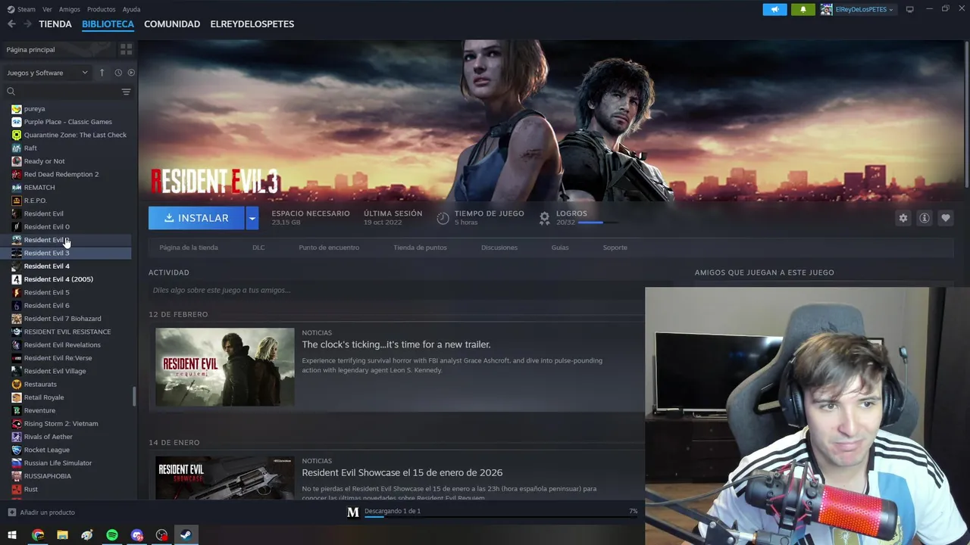
Task: Toggle show ready-to-play games filter
Action: click(x=131, y=73)
